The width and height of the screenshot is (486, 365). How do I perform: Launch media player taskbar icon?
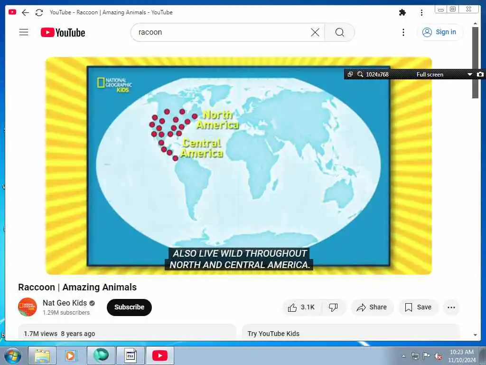71,355
